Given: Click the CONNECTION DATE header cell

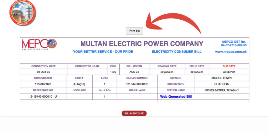Looking at the screenshot, I should point(43,66).
